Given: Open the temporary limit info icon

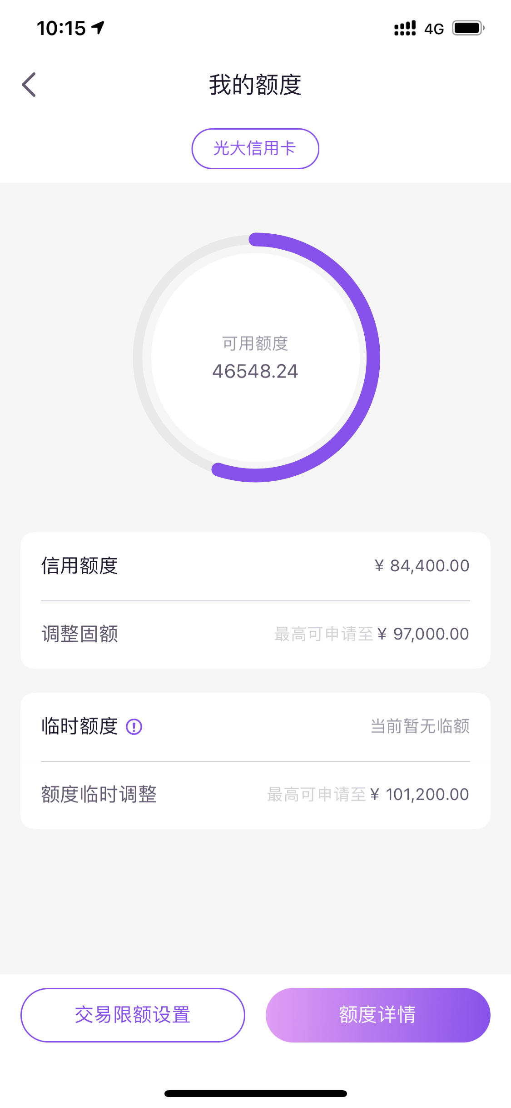Looking at the screenshot, I should coord(134,727).
